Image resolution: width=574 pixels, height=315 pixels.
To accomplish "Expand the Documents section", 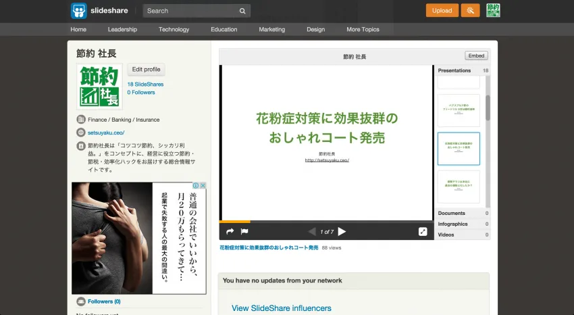I will tap(463, 213).
